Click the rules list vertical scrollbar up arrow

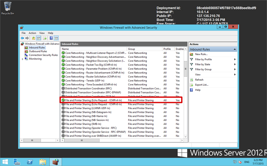(185, 49)
